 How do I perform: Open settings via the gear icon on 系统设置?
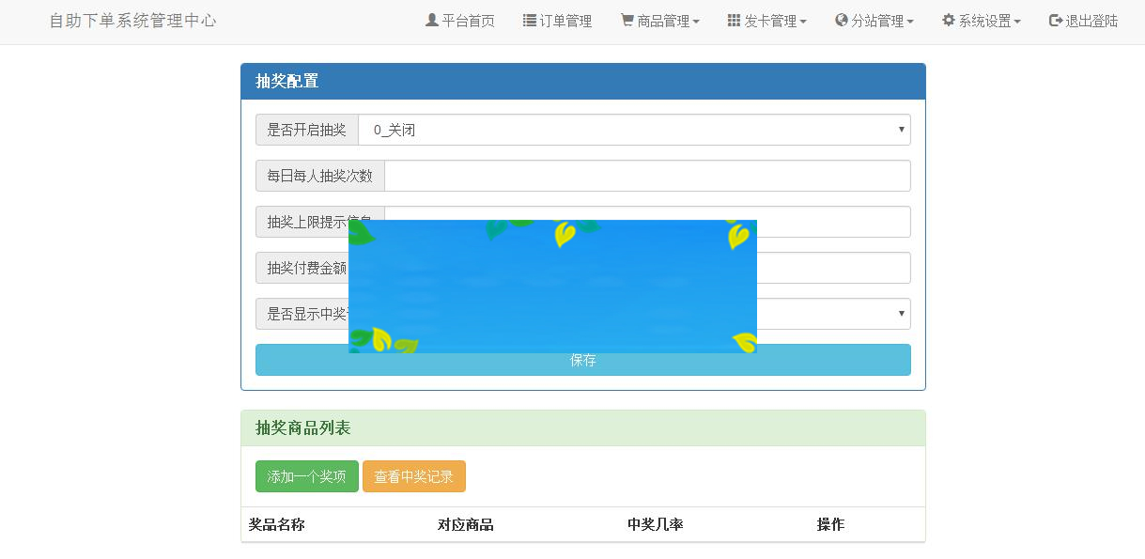[x=948, y=20]
